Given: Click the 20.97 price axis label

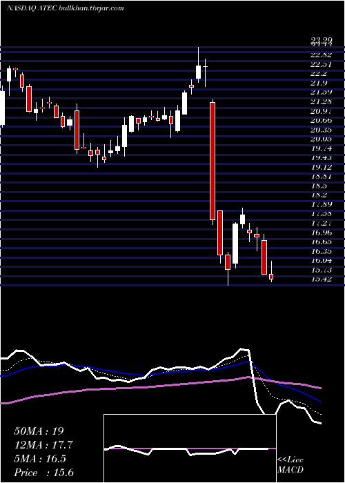Looking at the screenshot, I should pos(321,111).
